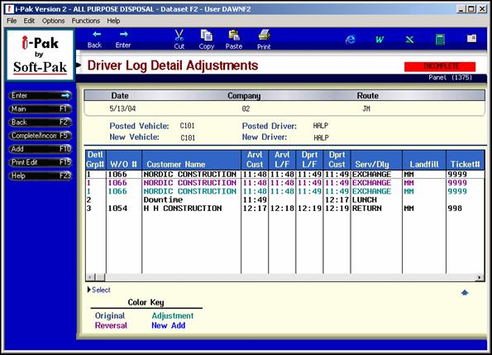Click the blue up arrow below table
This screenshot has width=492, height=355.
[x=465, y=293]
